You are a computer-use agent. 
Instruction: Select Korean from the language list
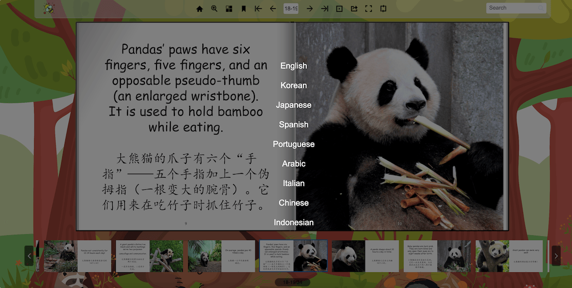tap(294, 85)
